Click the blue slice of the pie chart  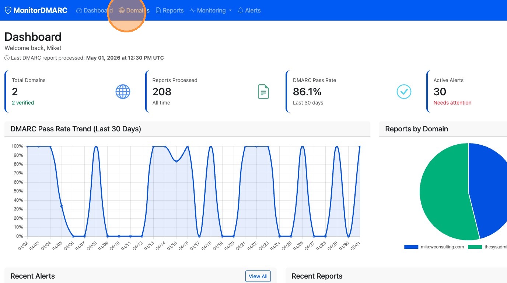point(488,188)
